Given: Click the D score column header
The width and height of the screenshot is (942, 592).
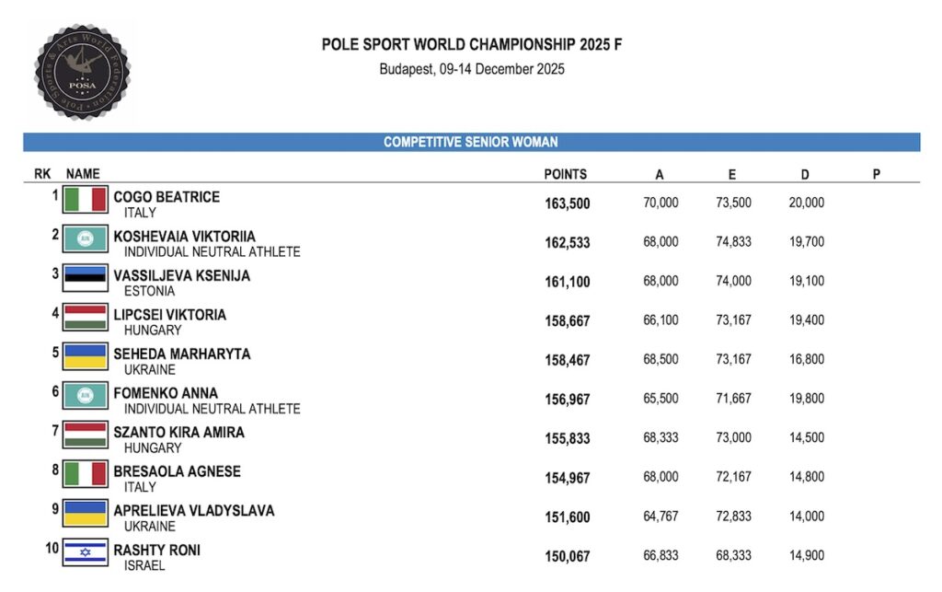Looking at the screenshot, I should (805, 174).
